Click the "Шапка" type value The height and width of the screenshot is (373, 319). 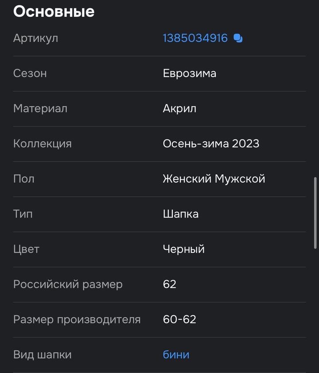[x=180, y=214]
